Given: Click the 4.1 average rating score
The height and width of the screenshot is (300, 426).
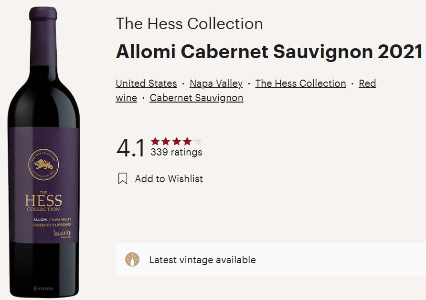Looking at the screenshot, I should pos(130,148).
